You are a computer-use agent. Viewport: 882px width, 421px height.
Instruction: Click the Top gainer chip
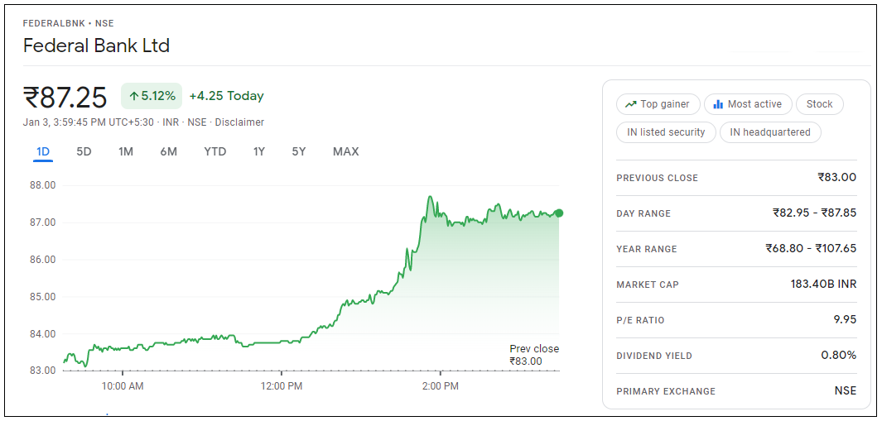pos(658,104)
